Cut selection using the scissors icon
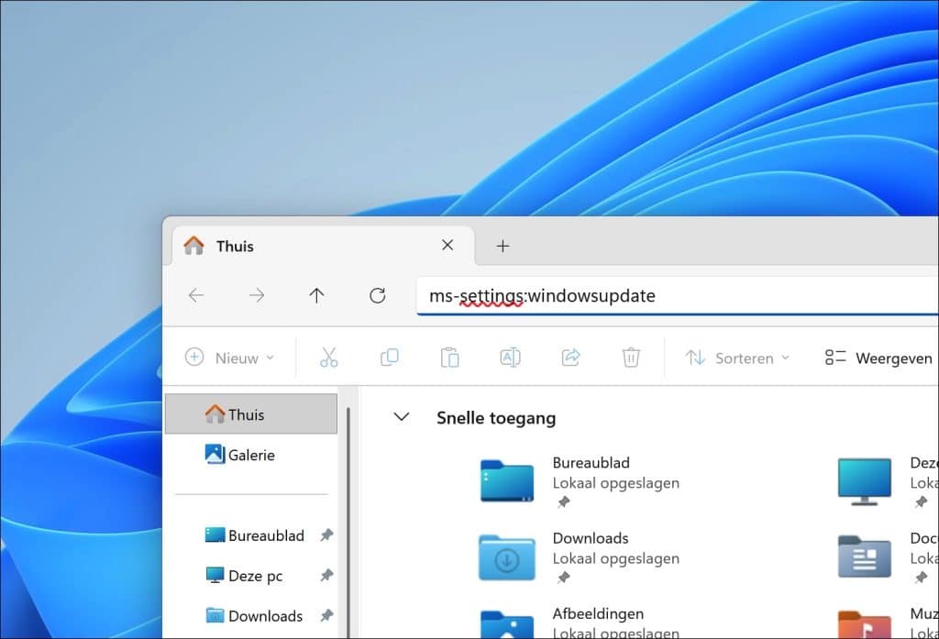 click(329, 358)
